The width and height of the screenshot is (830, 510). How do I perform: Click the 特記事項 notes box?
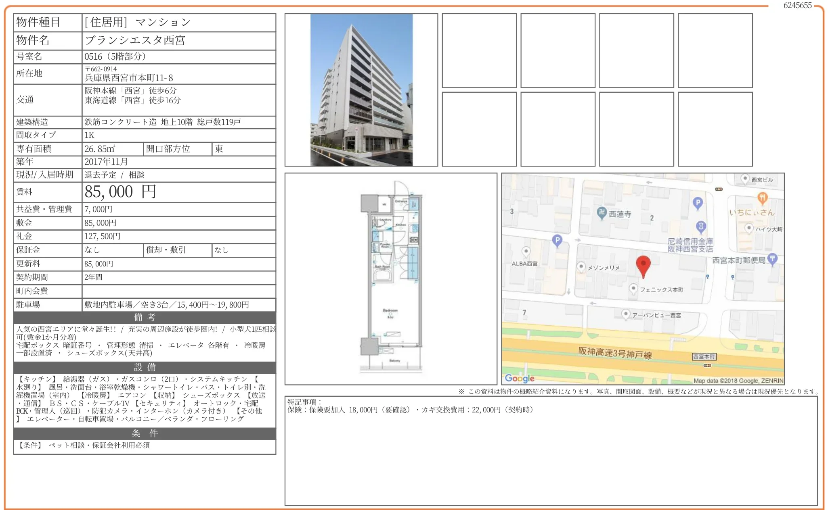pyautogui.click(x=551, y=450)
